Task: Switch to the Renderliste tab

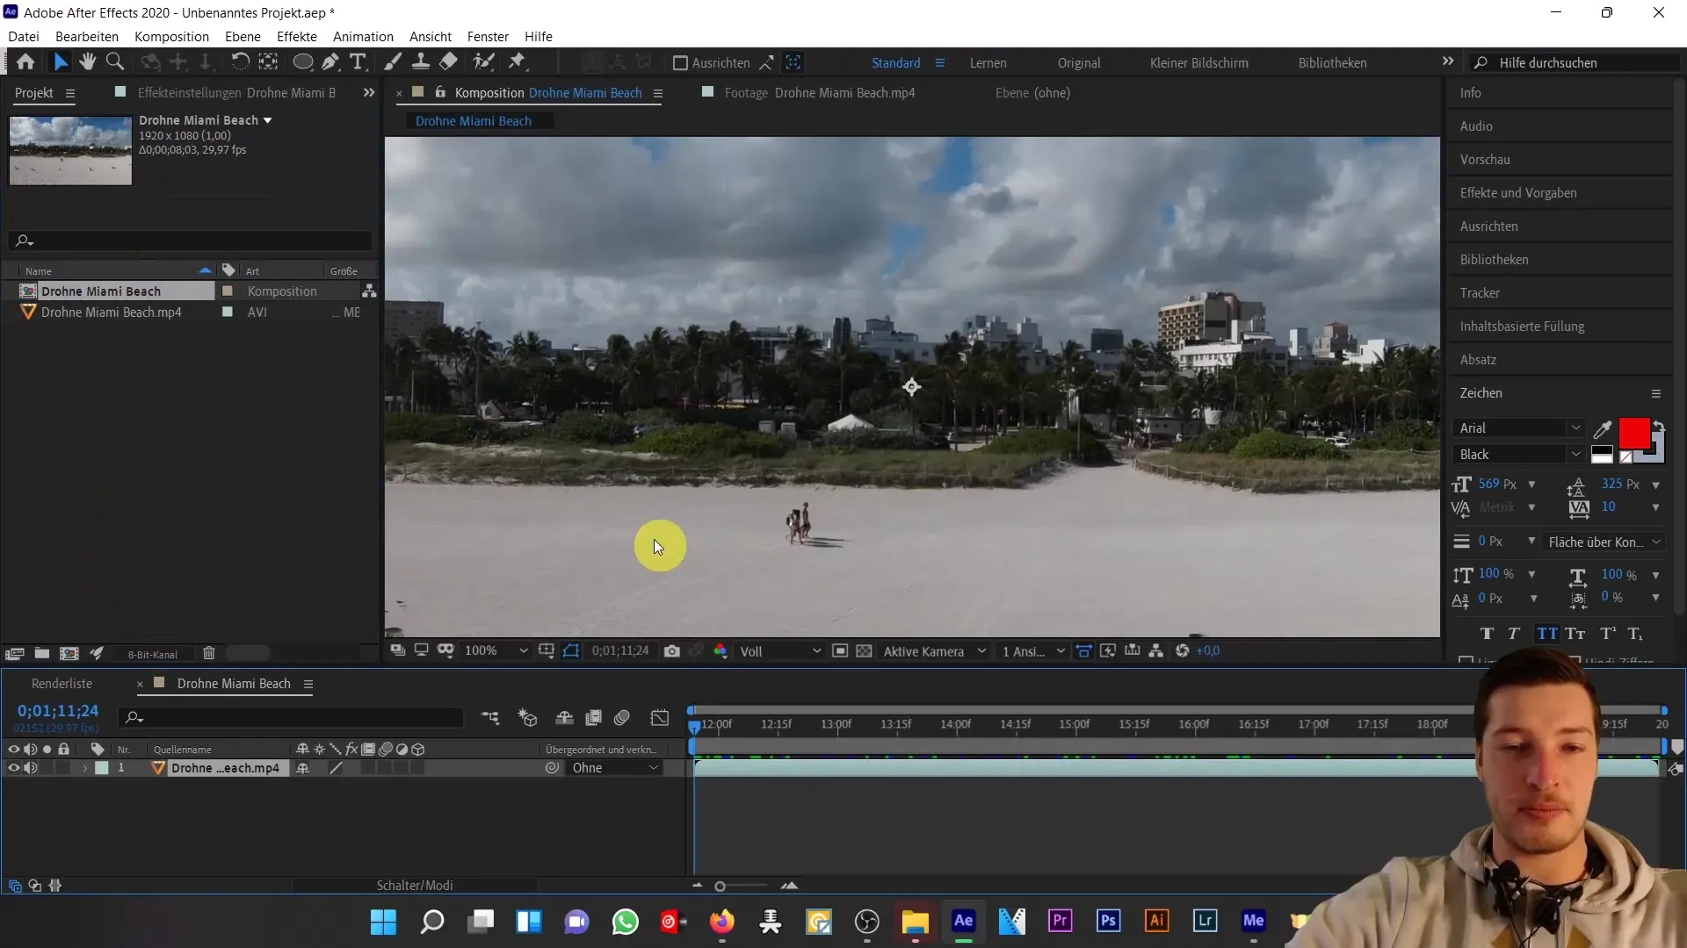Action: point(62,684)
